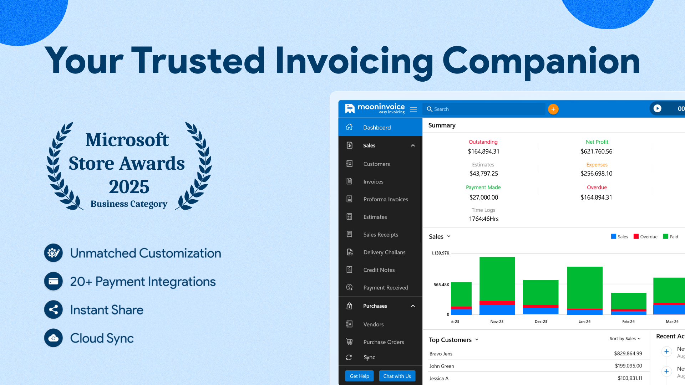Open the Invoices sidebar item
Image resolution: width=685 pixels, height=385 pixels.
point(373,181)
